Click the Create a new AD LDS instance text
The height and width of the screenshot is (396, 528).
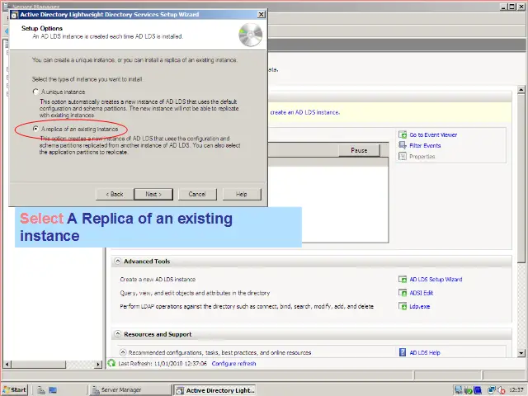(x=158, y=279)
